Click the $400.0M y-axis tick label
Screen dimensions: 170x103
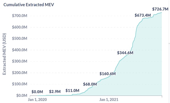(x=20, y=50)
